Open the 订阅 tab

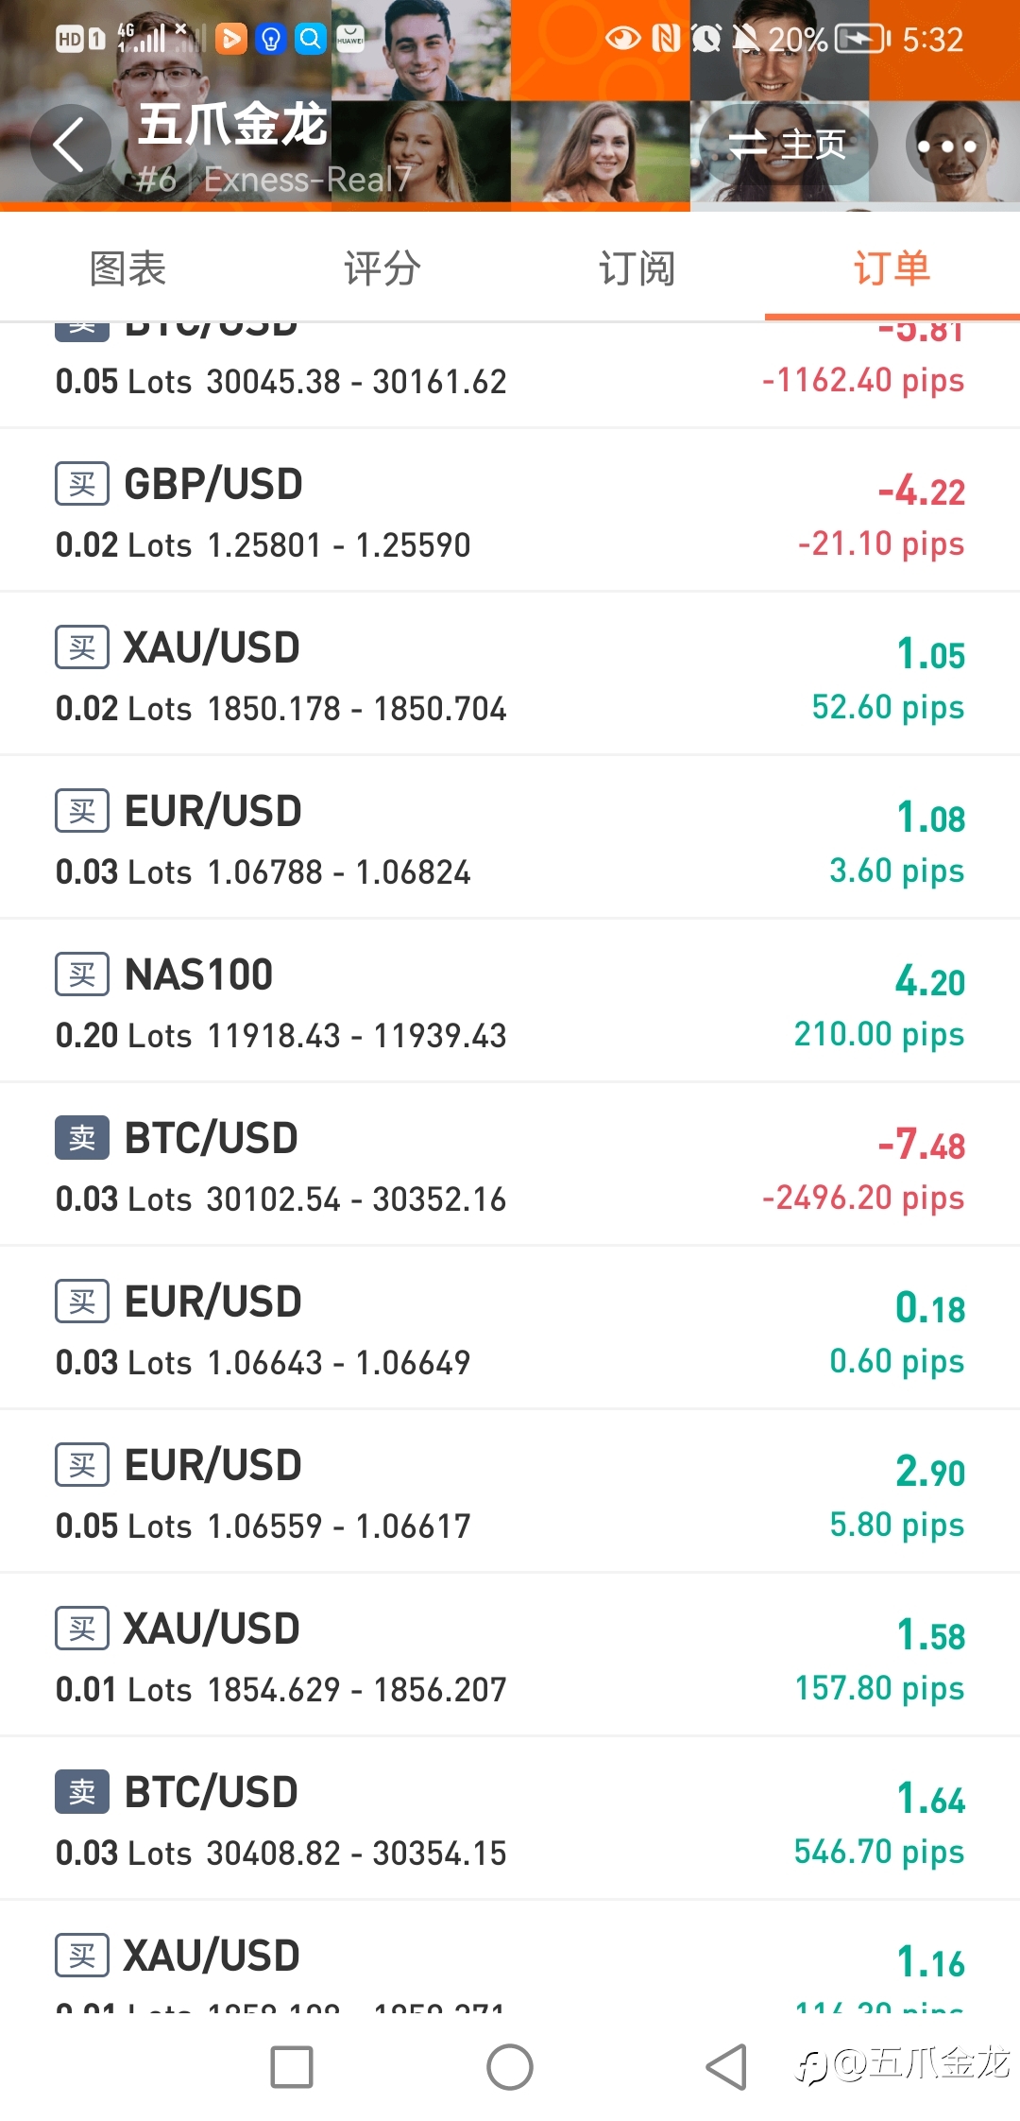click(637, 268)
